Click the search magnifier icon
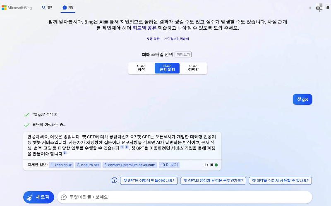331x206 pixels. click(x=44, y=7)
